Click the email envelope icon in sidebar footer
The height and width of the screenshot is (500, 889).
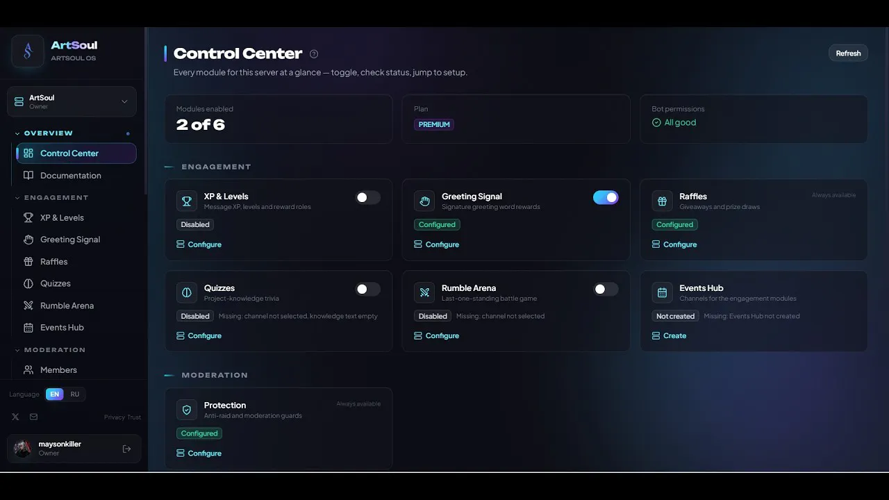(x=33, y=417)
